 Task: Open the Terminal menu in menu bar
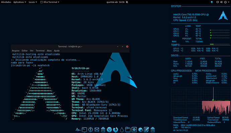pyautogui.click(x=40, y=50)
